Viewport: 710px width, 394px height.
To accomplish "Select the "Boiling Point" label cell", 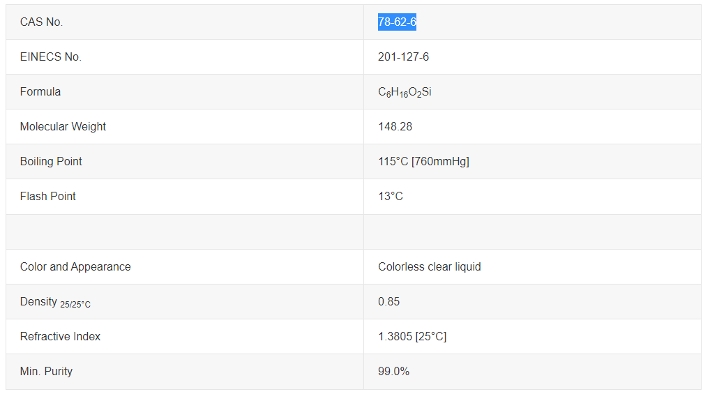I will [51, 162].
